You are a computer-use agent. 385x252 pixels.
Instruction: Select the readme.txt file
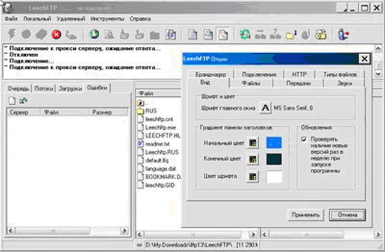(x=154, y=144)
